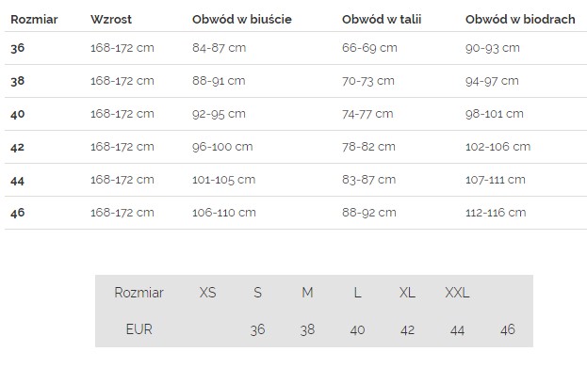The width and height of the screenshot is (587, 368).
Task: Click the size 42 row label
Action: click(x=18, y=147)
